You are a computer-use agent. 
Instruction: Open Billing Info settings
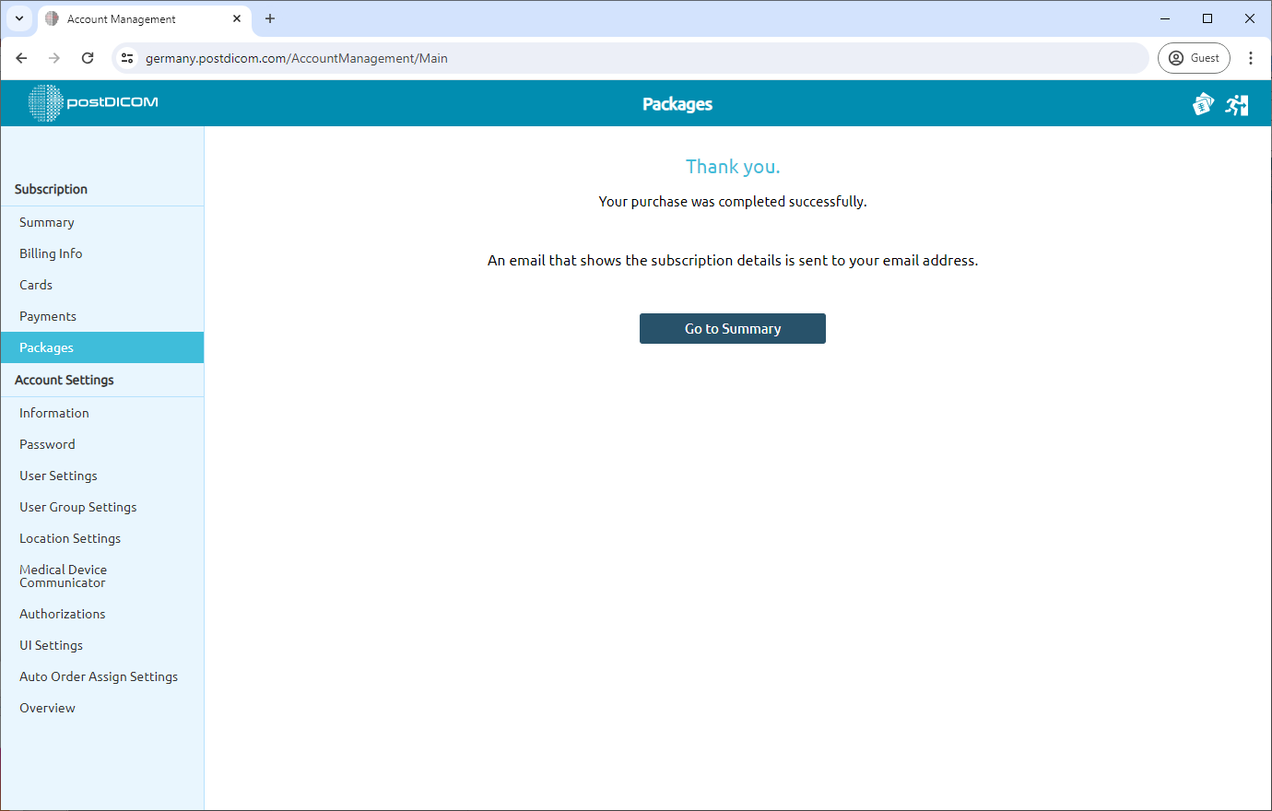click(x=50, y=253)
